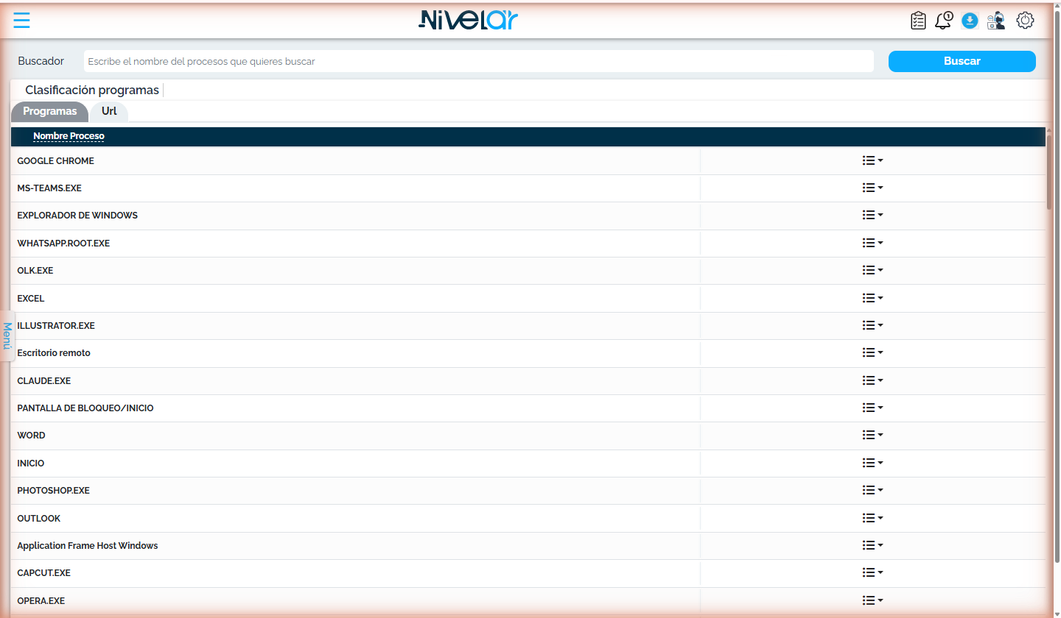Select the Escritorio remoto process name
This screenshot has width=1061, height=618.
54,352
